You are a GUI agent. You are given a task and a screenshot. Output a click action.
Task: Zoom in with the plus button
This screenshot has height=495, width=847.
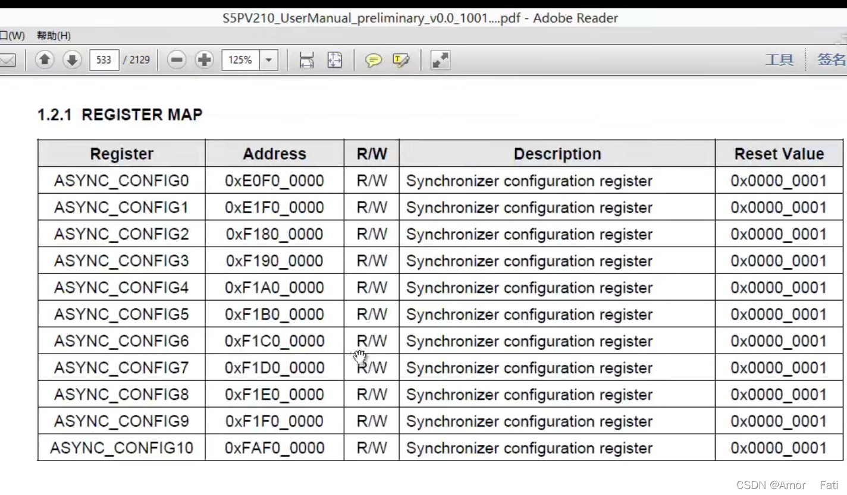pos(204,59)
